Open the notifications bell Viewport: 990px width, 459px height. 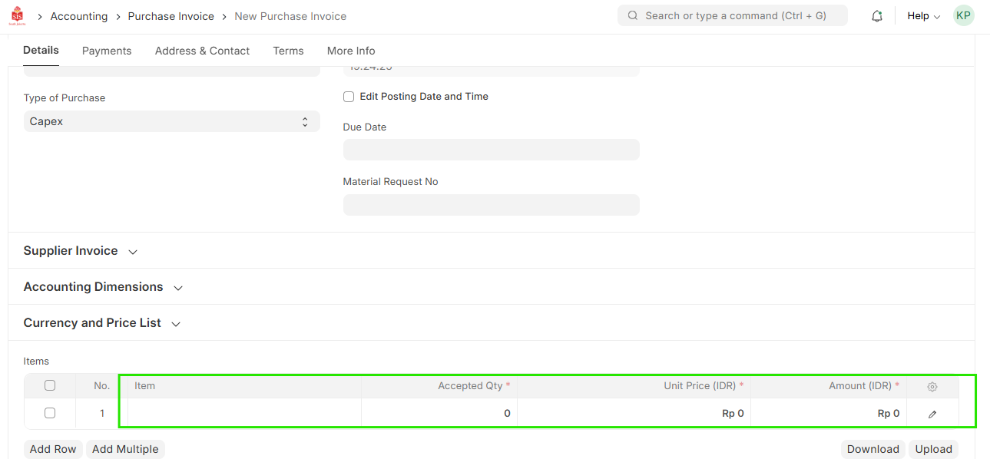pos(876,16)
